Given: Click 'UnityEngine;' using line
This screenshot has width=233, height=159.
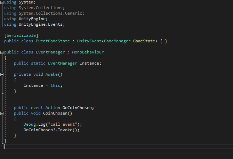Looking at the screenshot, I should click(26, 19).
